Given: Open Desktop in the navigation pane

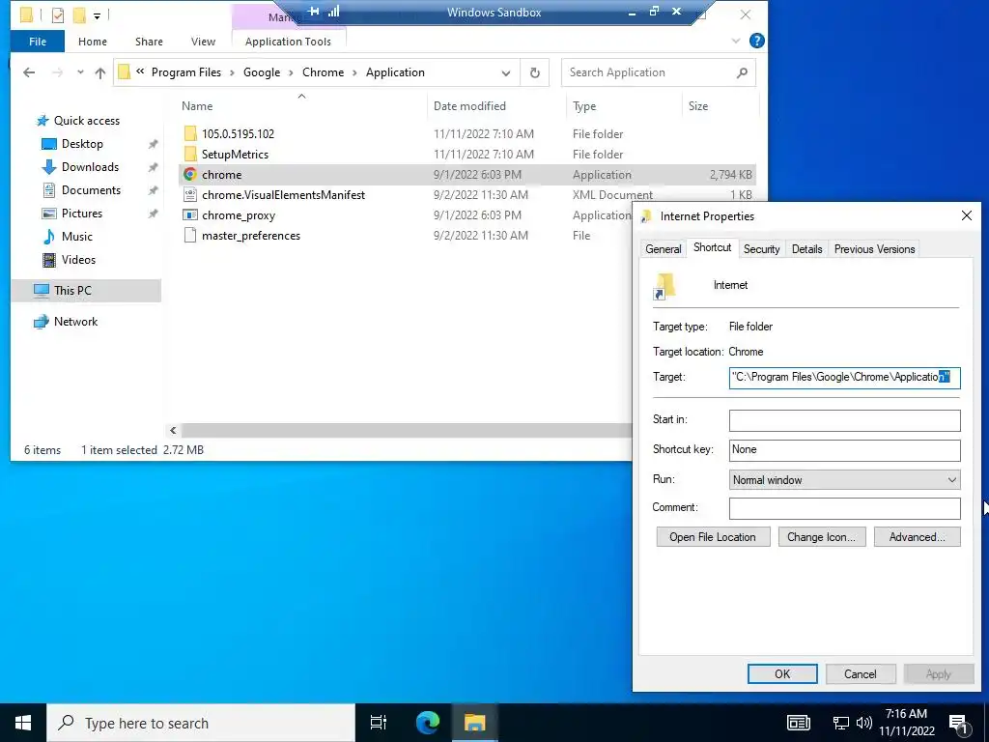Looking at the screenshot, I should [82, 144].
